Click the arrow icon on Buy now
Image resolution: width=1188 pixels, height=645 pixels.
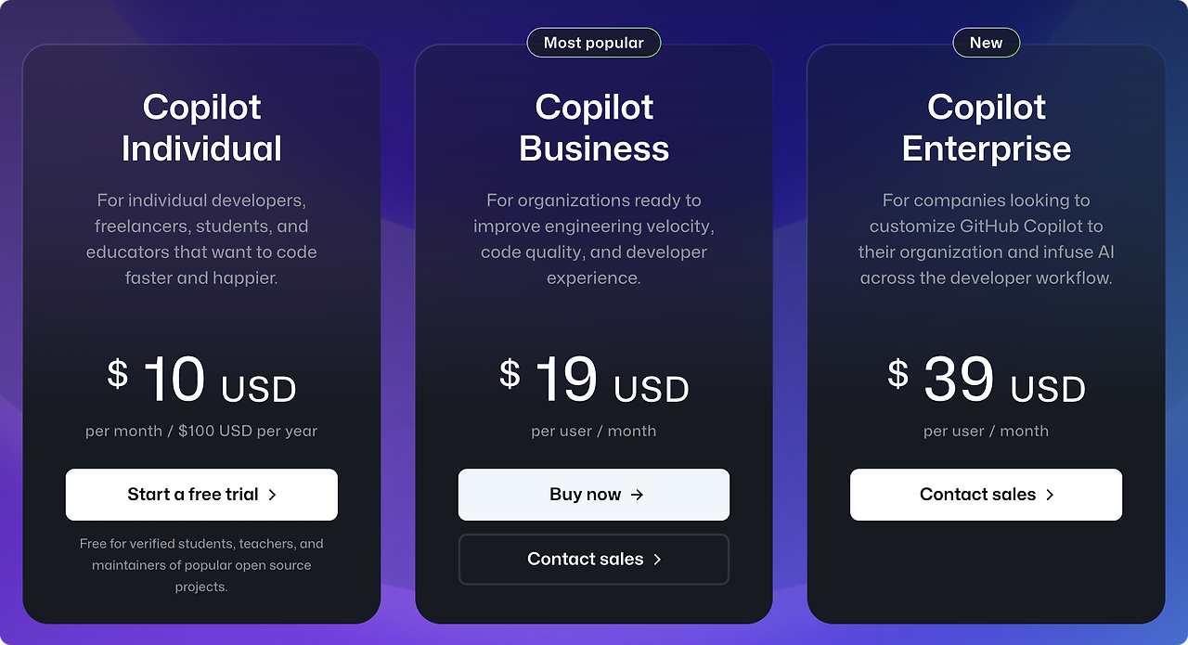tap(637, 495)
